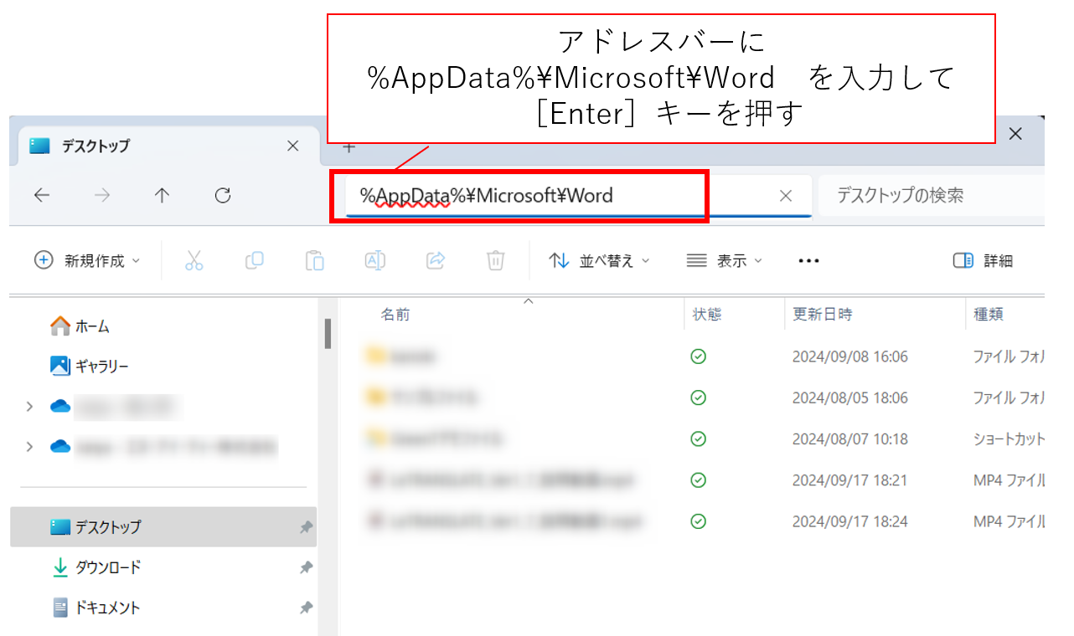Clear the address bar with X button
Viewport: 1074px width, 636px height.
pos(785,196)
